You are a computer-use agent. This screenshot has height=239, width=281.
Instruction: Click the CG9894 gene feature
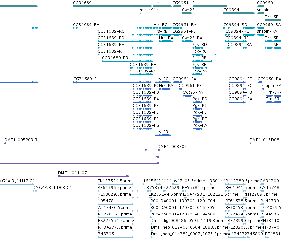239,13
